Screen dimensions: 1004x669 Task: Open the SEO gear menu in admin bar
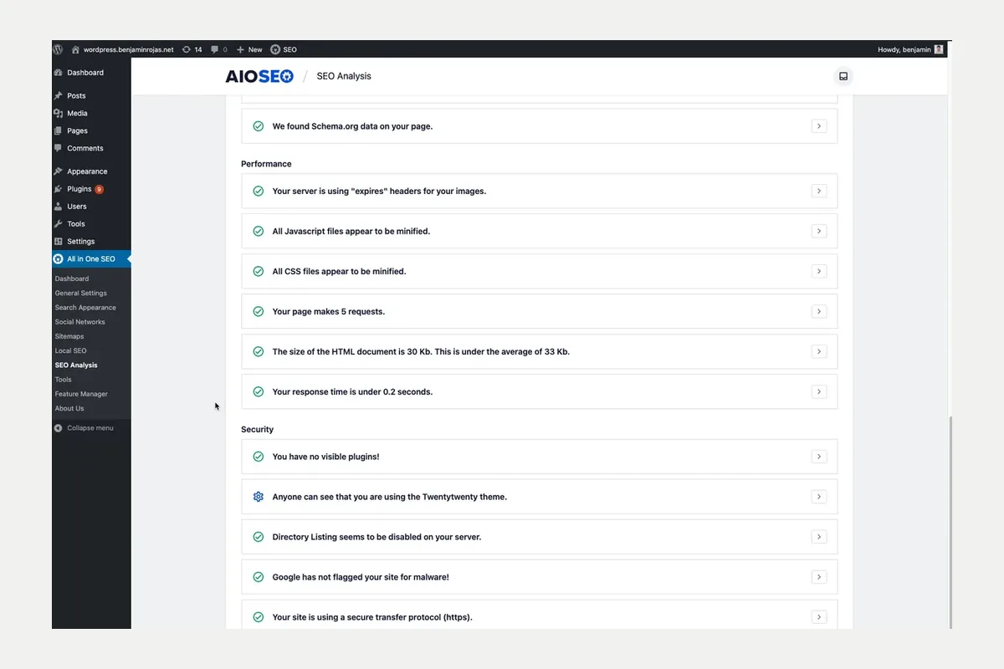pyautogui.click(x=284, y=49)
